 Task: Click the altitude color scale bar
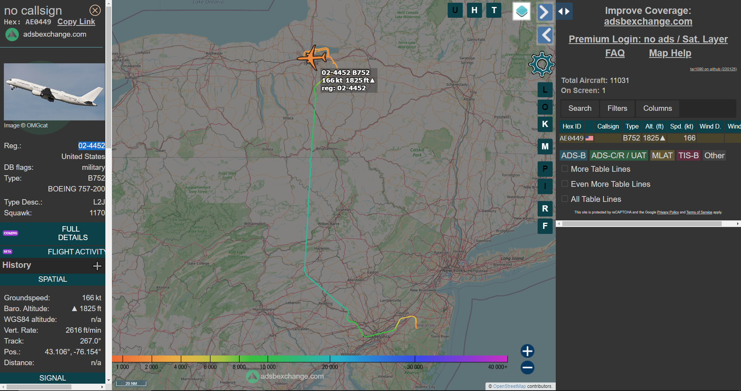coord(310,359)
